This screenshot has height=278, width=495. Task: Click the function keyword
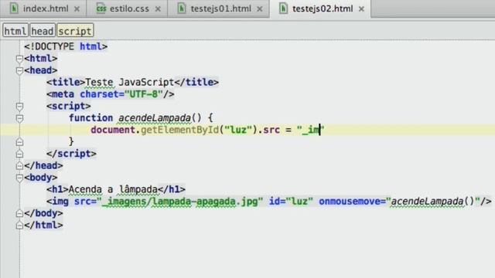coord(91,118)
